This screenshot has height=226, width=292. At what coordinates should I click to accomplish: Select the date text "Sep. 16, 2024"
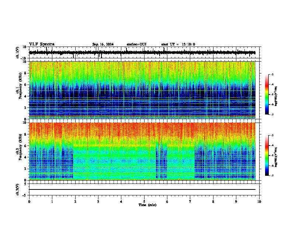pyautogui.click(x=103, y=44)
